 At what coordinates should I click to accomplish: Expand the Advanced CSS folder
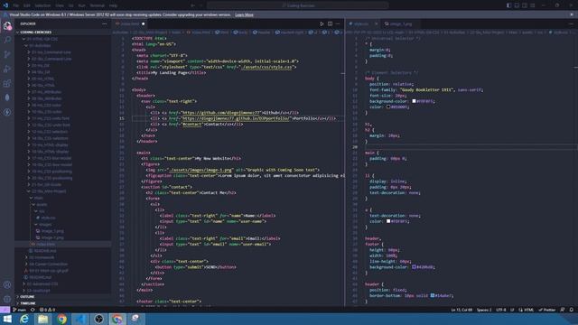(42, 284)
